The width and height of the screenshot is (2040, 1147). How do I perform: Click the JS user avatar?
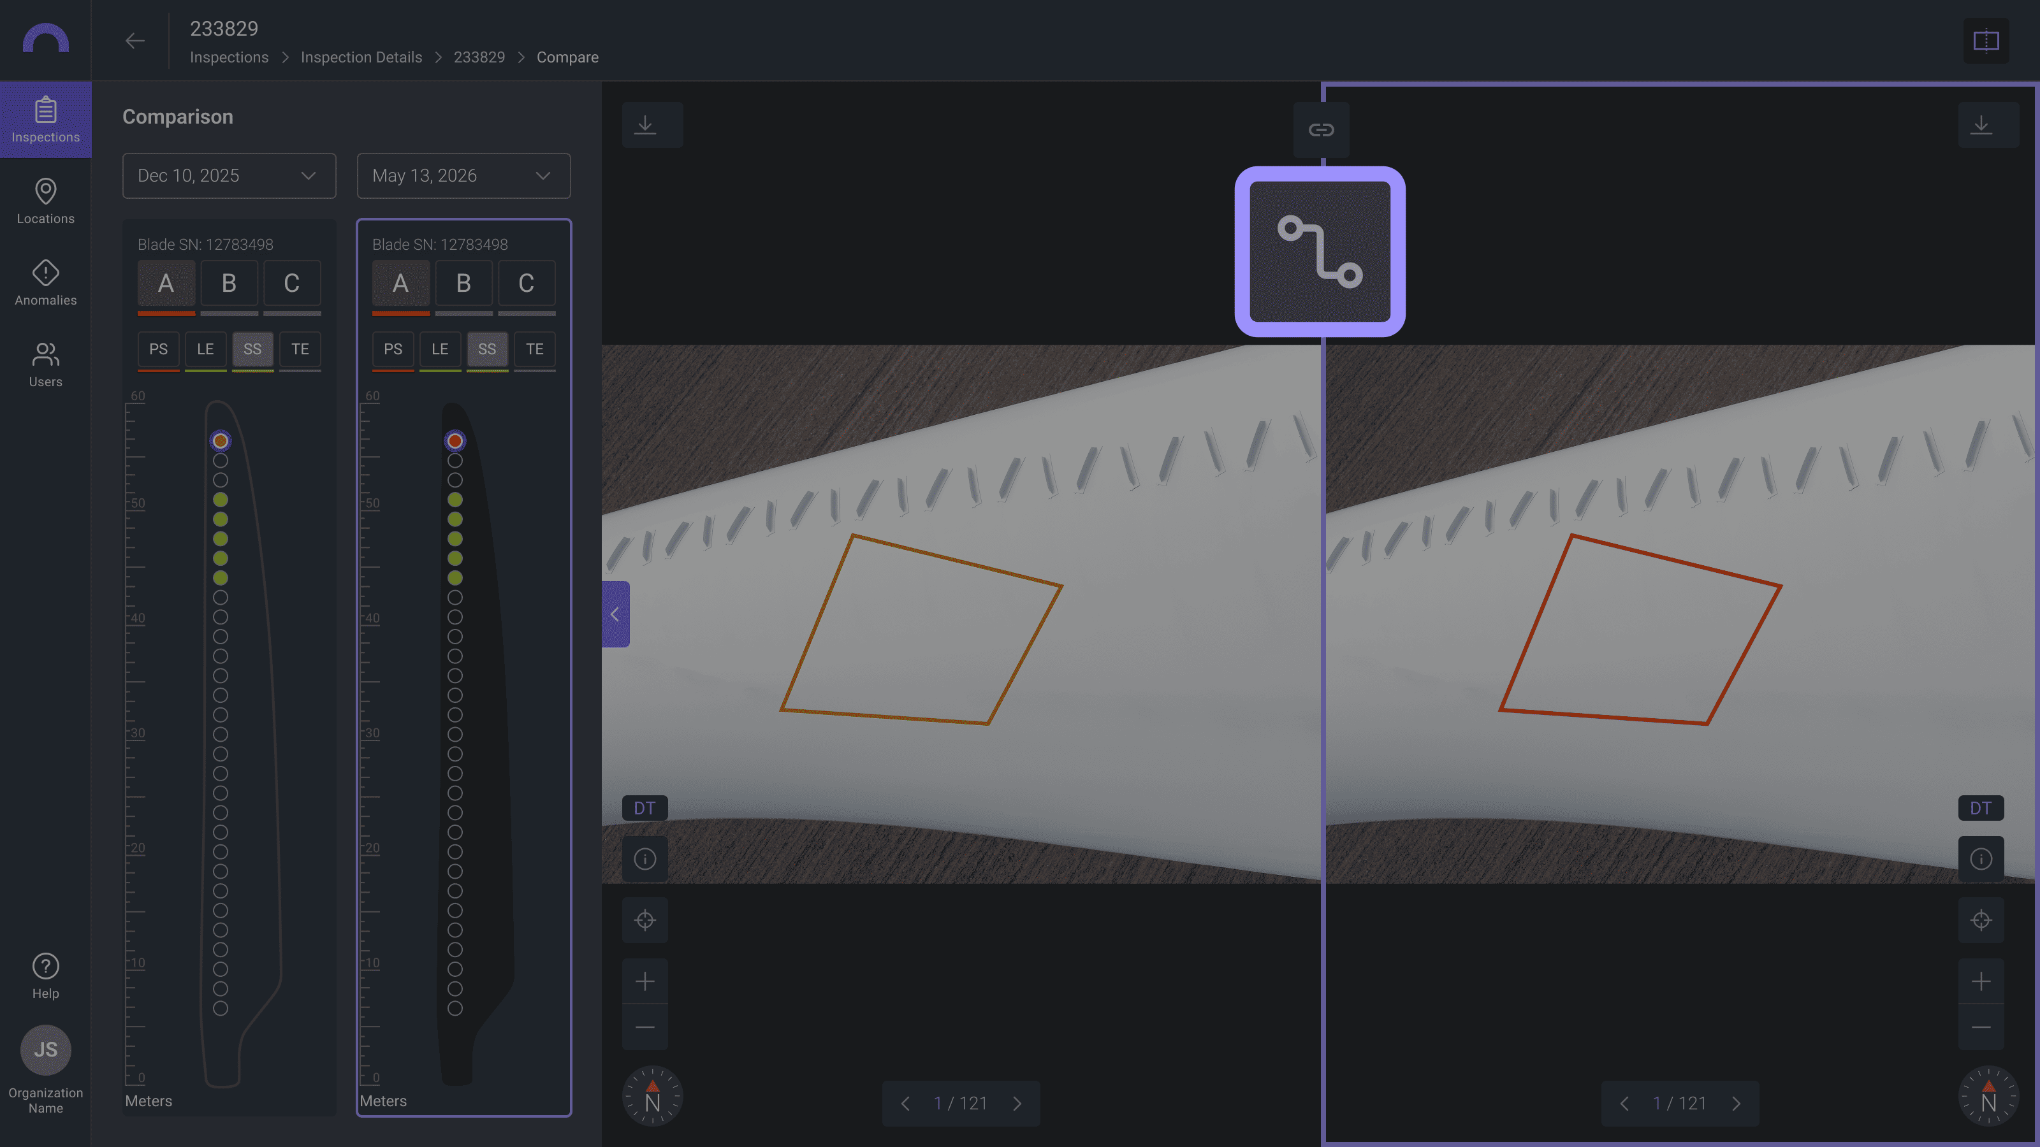pos(45,1050)
